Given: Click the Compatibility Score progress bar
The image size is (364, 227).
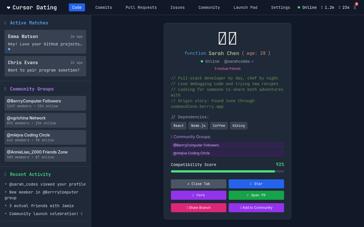Looking at the screenshot, I should pos(227,171).
